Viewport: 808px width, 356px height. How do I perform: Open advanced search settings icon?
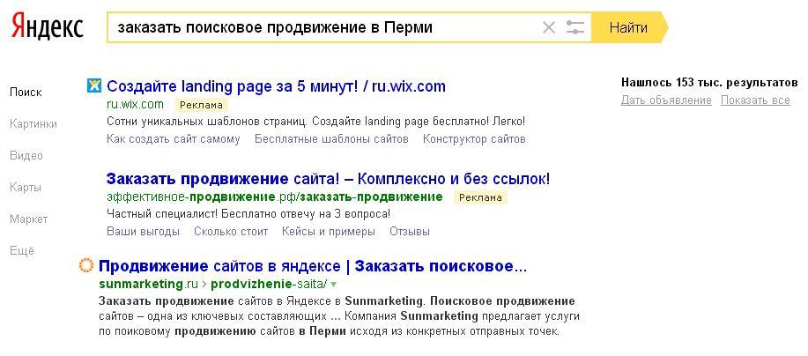[x=575, y=27]
